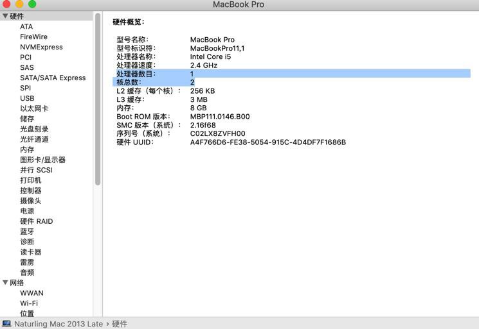Click the 3 MB L3 cache value
The image size is (479, 329).
coord(199,99)
